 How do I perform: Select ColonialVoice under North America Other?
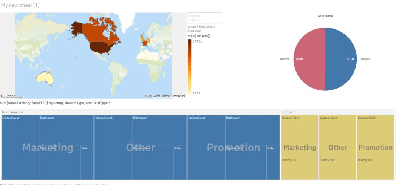pos(113,147)
